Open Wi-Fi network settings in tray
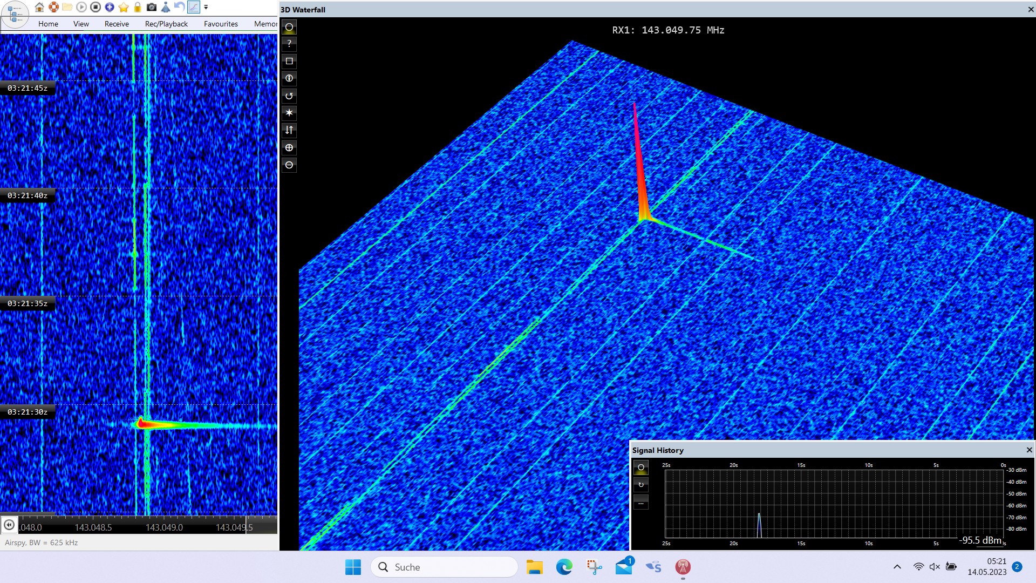 [x=918, y=567]
